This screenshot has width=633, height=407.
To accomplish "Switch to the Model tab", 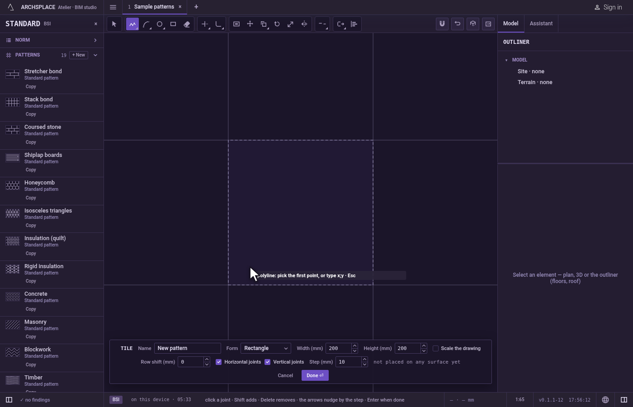I will [511, 24].
